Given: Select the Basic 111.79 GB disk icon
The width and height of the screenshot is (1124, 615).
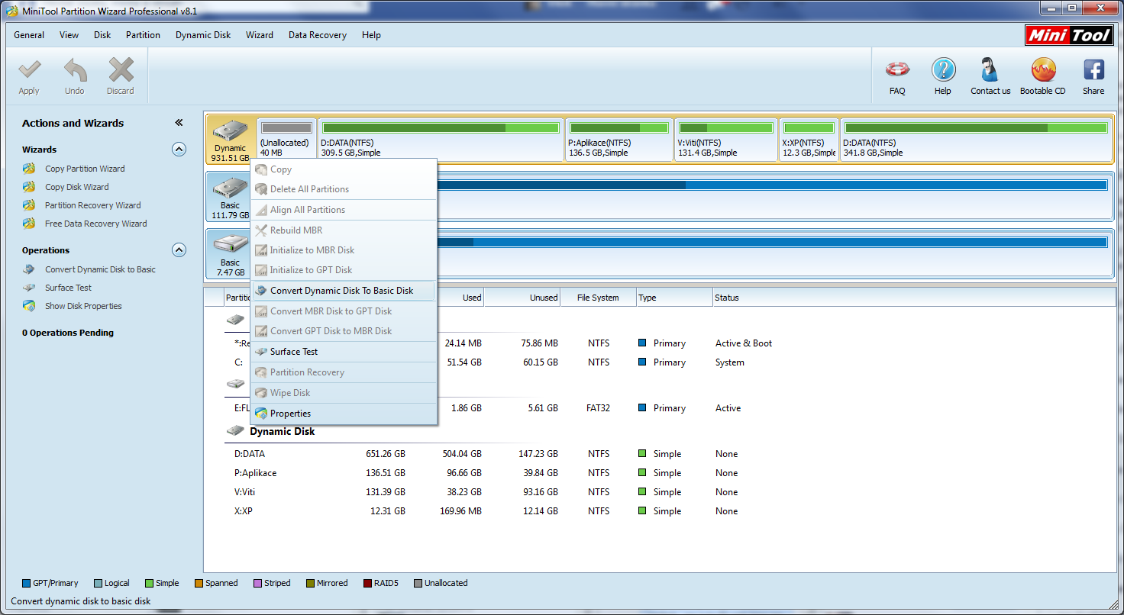Looking at the screenshot, I should (x=230, y=188).
